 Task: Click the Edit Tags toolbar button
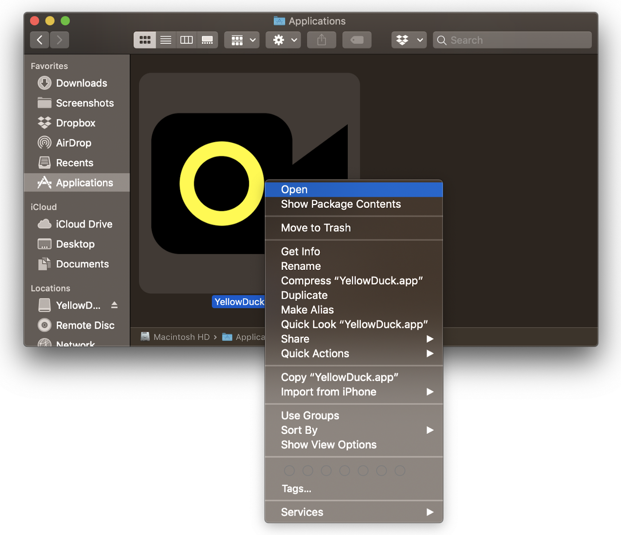click(x=357, y=40)
